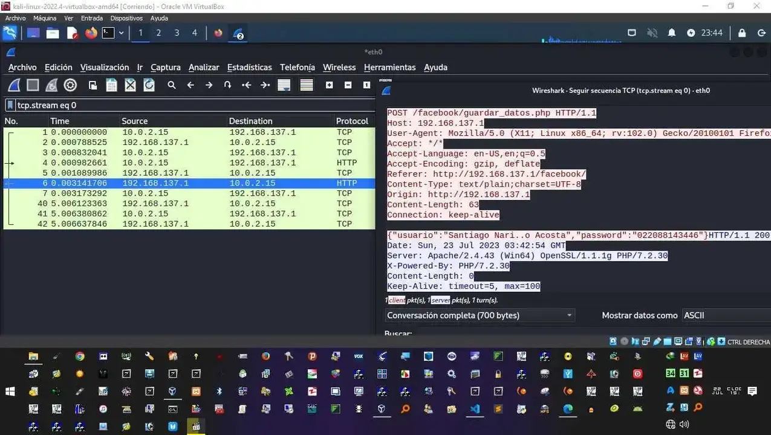
Task: Open Kali notifications bell icon
Action: click(671, 33)
